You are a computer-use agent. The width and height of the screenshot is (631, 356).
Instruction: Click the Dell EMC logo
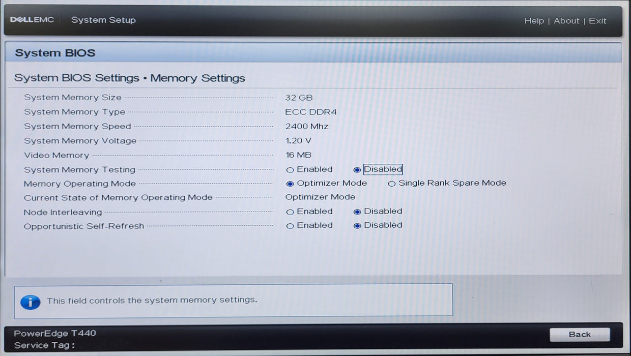tap(32, 20)
